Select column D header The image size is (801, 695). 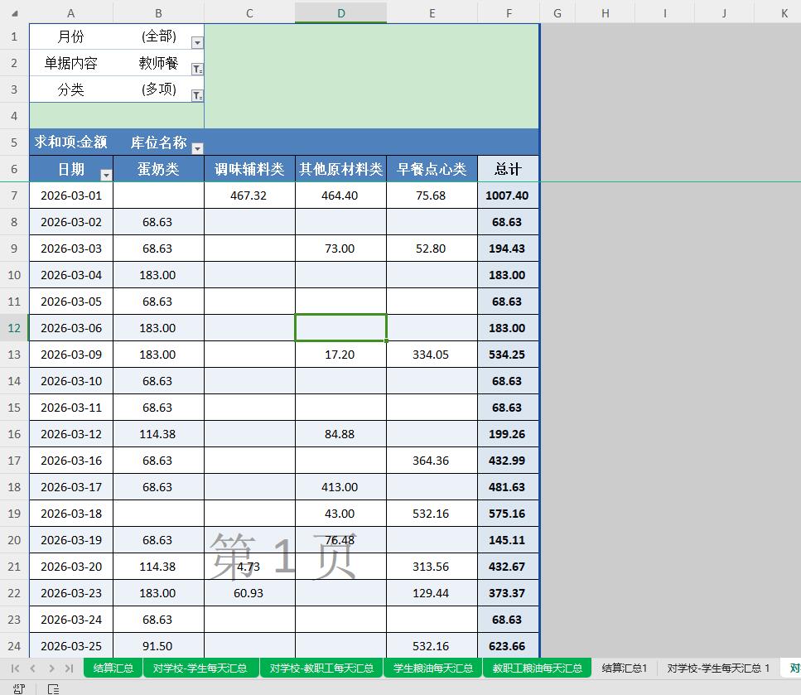point(340,13)
